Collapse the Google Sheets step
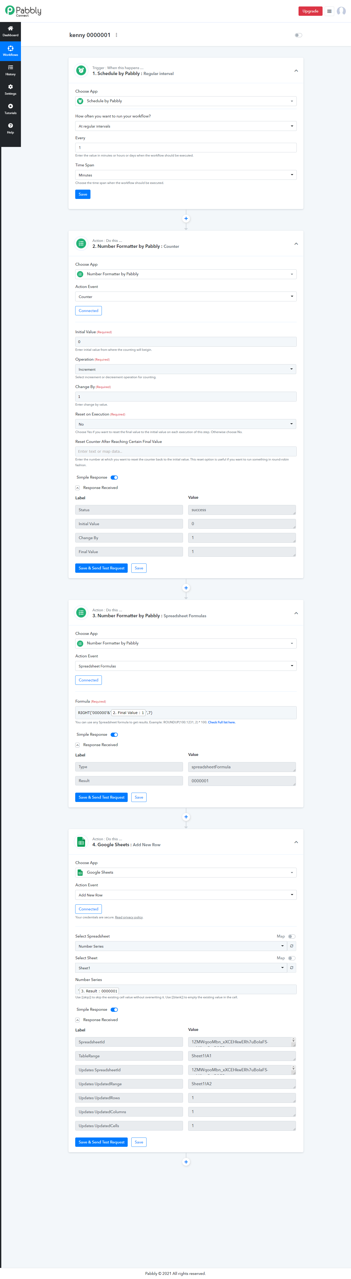The width and height of the screenshot is (351, 1279). (296, 842)
